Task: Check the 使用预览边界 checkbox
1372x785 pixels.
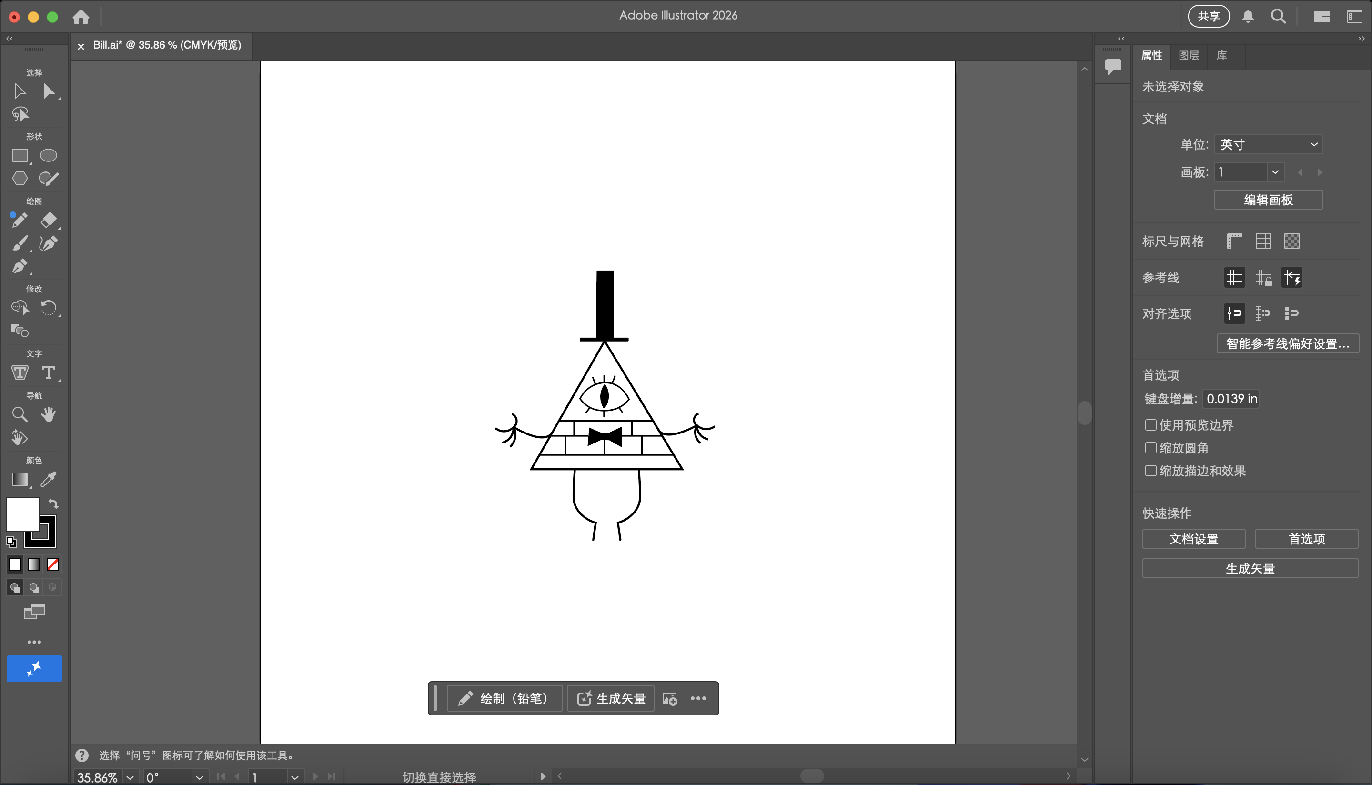Action: [1150, 425]
